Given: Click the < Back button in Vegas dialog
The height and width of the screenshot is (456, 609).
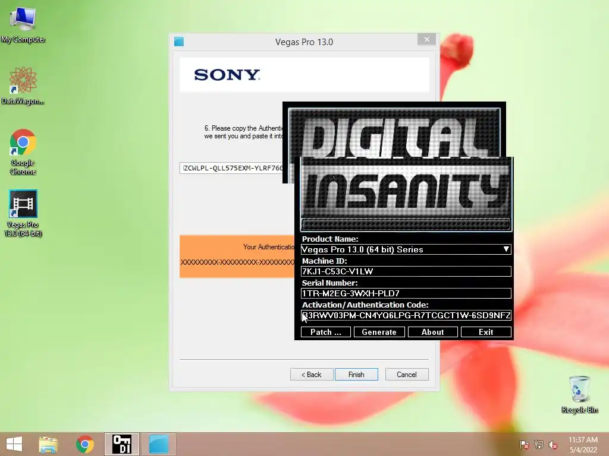Looking at the screenshot, I should pos(312,375).
